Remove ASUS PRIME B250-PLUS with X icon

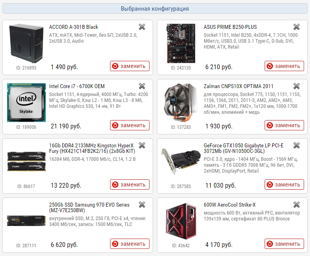(297, 27)
